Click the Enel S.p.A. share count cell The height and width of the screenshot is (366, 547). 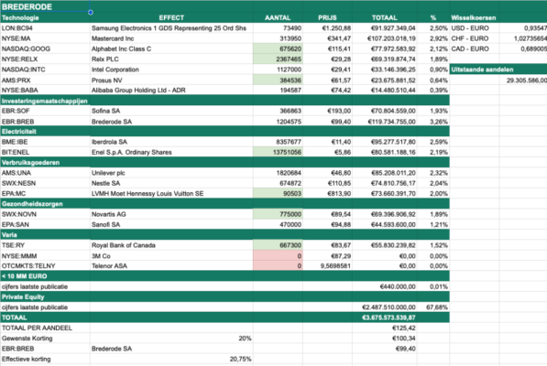point(278,152)
